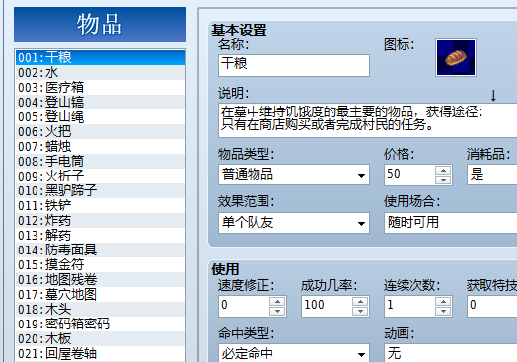Select item 007:蜡烛 in the list

100,147
